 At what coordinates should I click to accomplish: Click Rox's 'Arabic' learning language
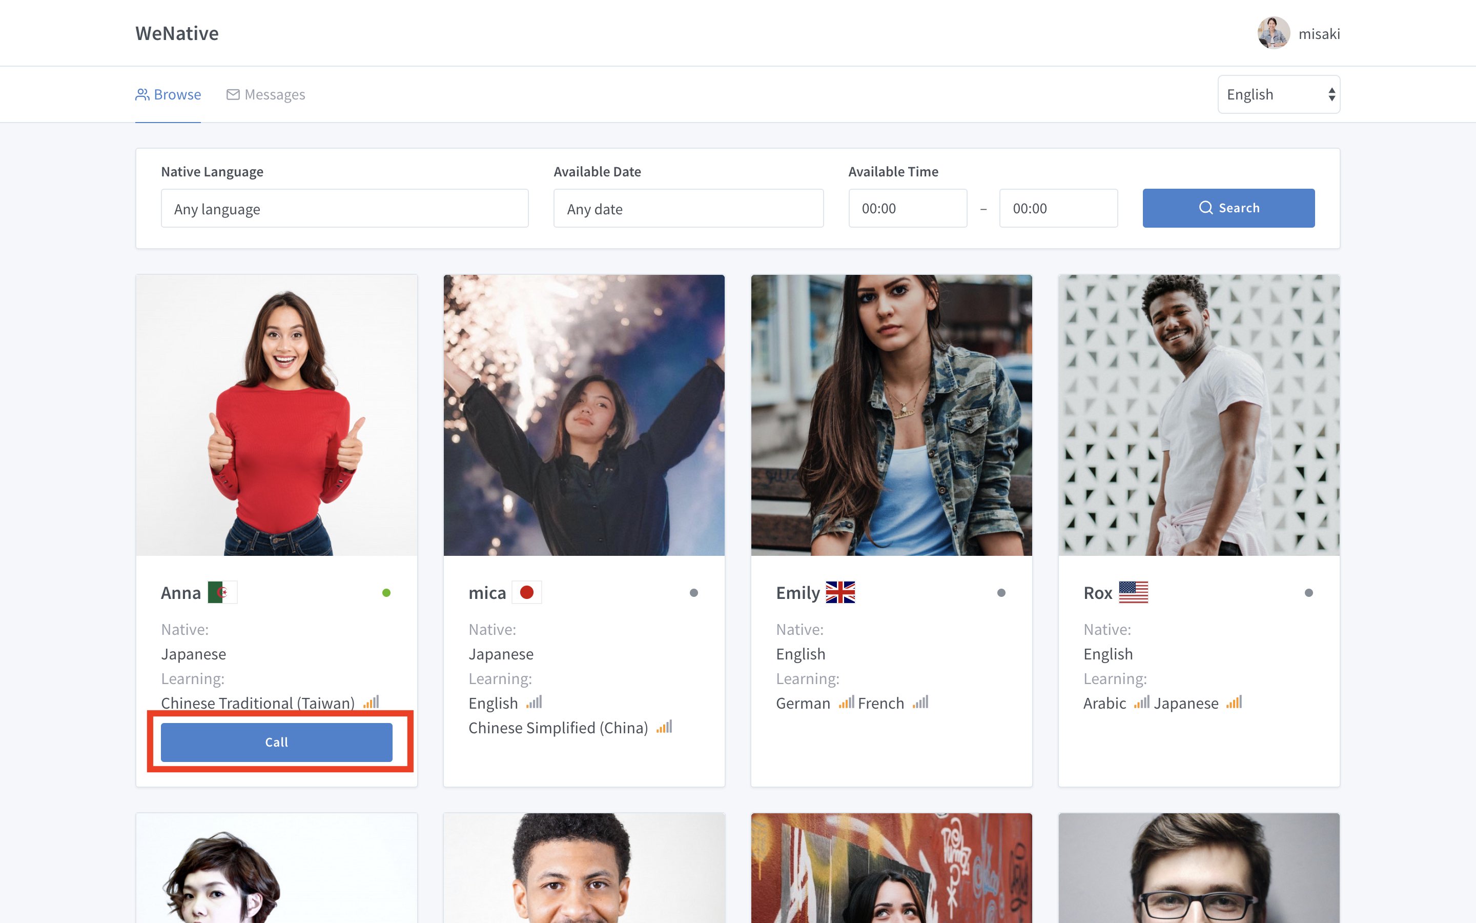coord(1104,703)
